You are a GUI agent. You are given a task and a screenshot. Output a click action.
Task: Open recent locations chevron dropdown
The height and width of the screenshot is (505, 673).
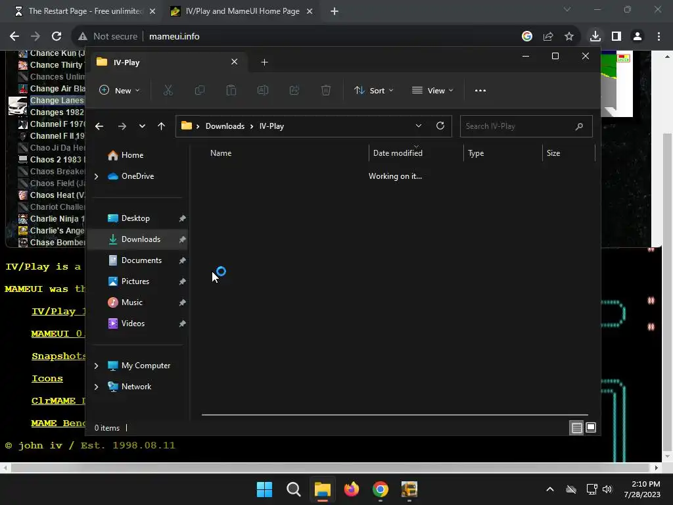142,126
